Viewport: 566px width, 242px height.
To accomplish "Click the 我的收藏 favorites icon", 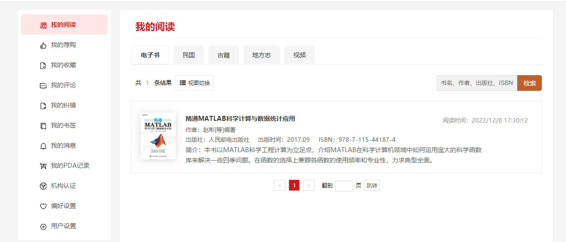I will [x=43, y=65].
